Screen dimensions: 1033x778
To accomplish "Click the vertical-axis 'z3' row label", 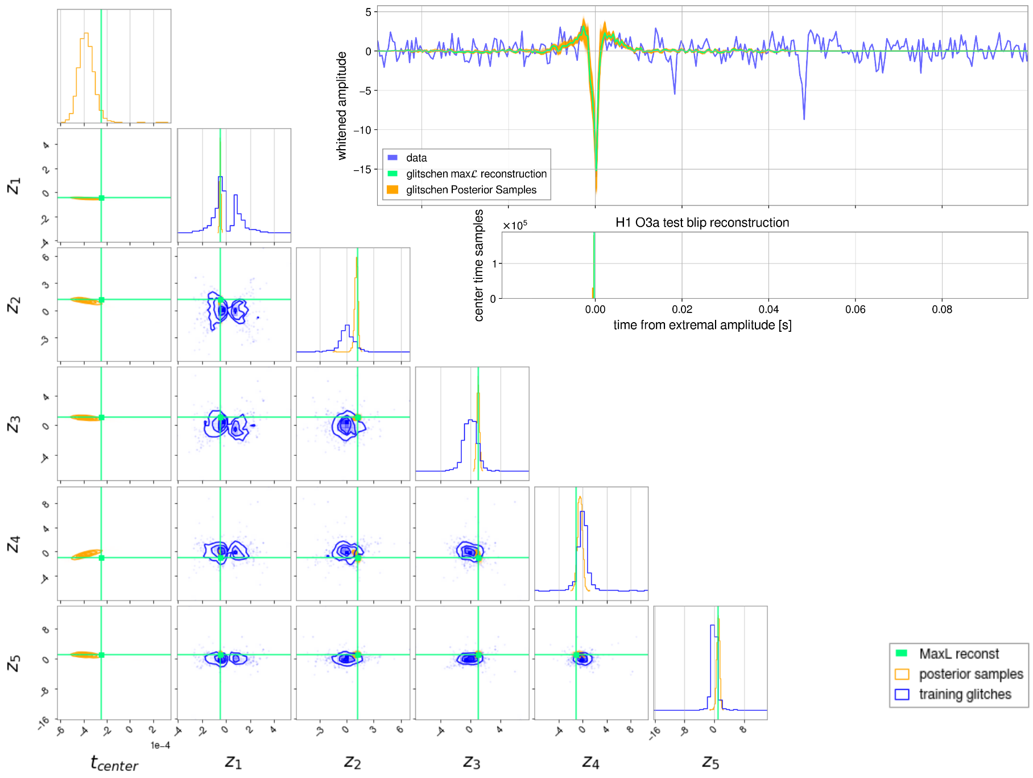I will (x=14, y=424).
